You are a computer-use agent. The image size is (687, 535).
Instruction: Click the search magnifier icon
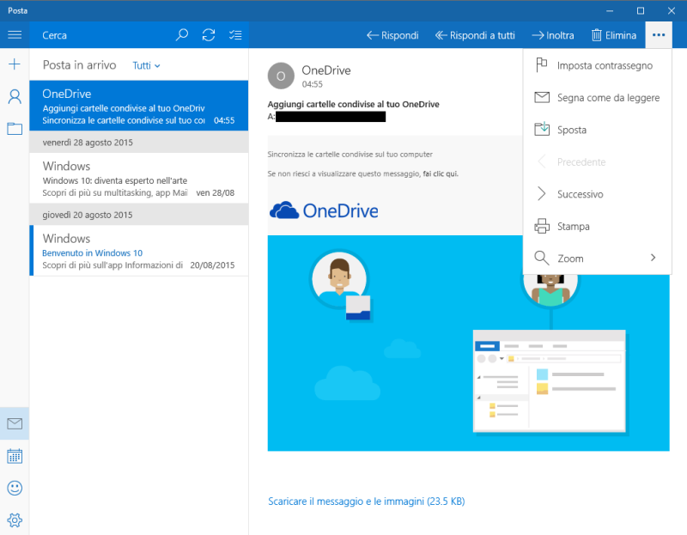182,34
